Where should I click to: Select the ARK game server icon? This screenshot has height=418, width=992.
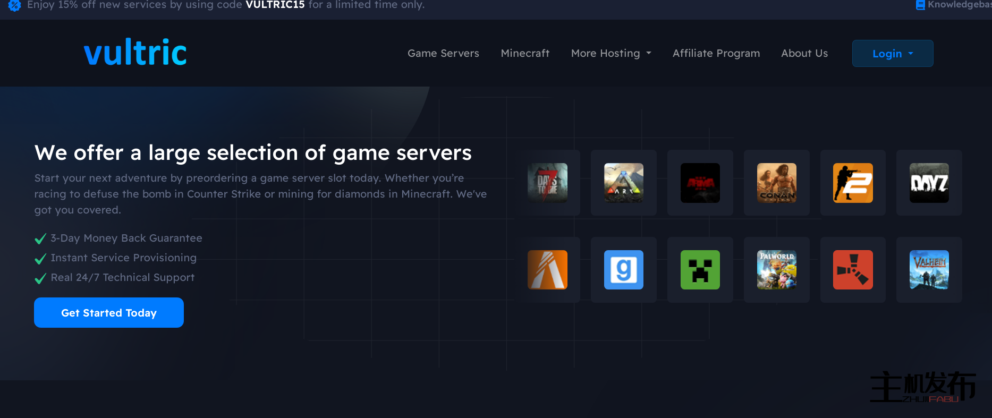(624, 183)
